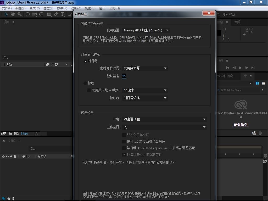The height and width of the screenshot is (201, 268).
Task: Open the library selection dropdown arrow
Action: click(250, 83)
